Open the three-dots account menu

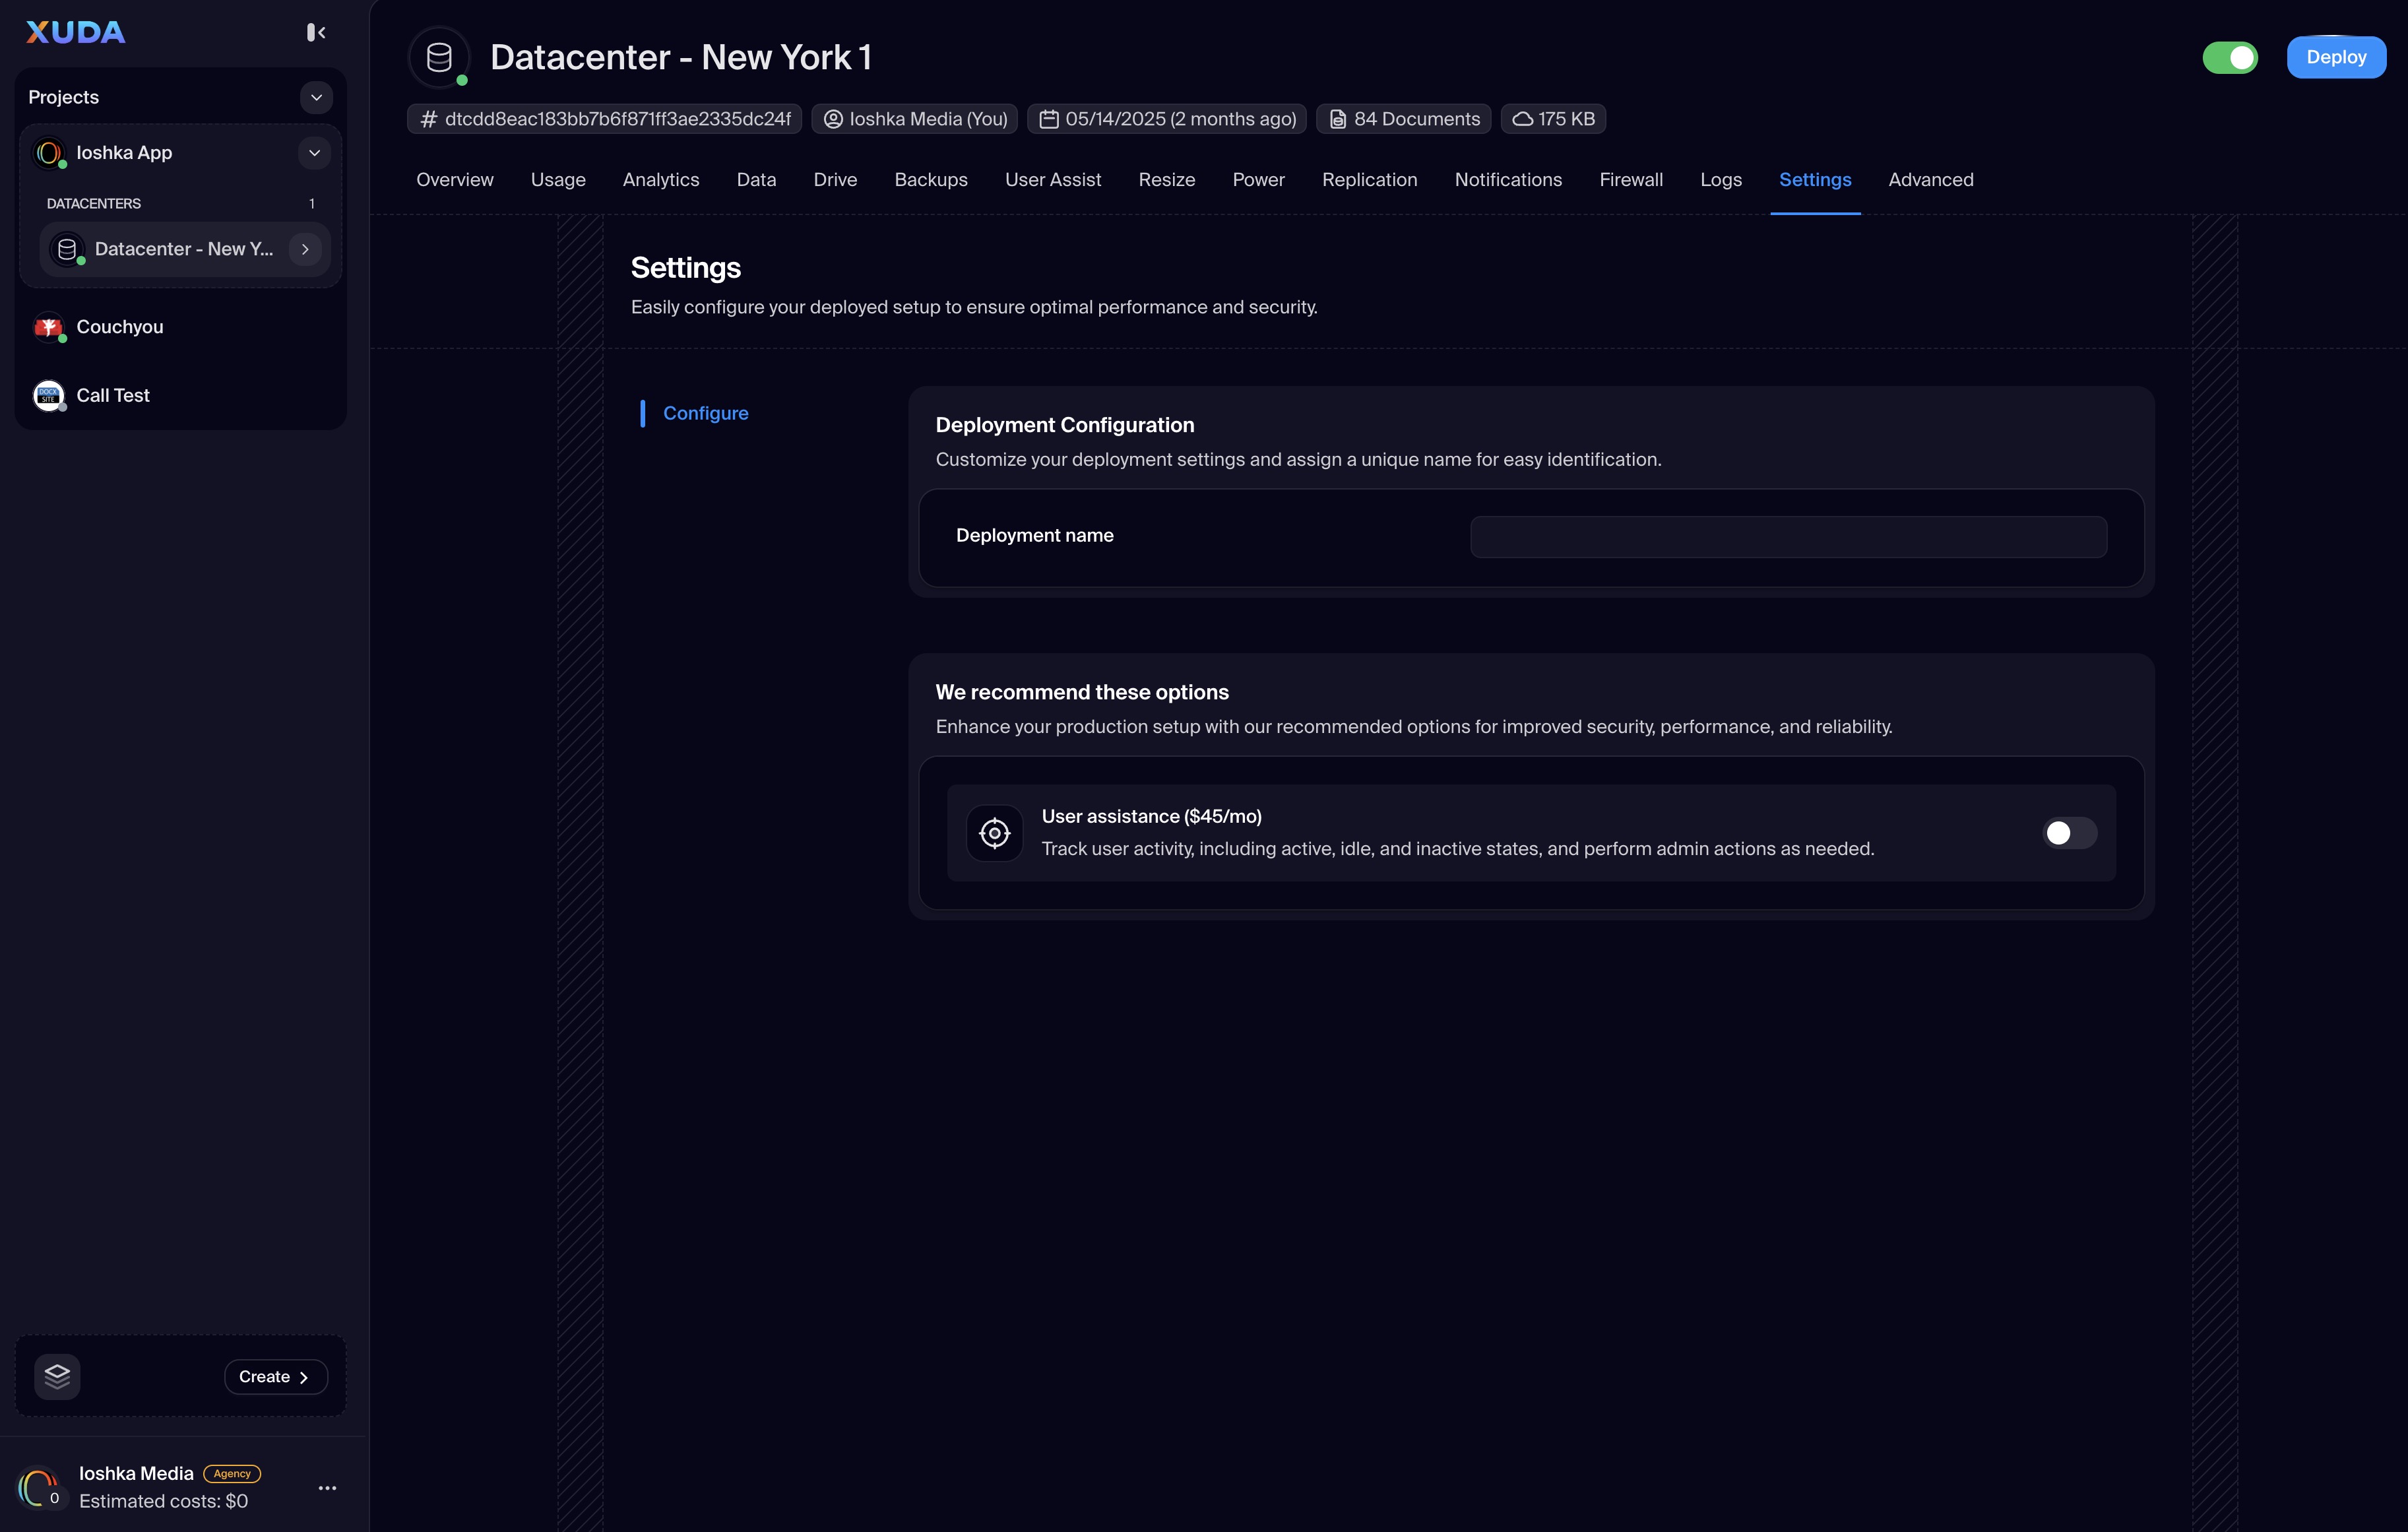[x=327, y=1488]
